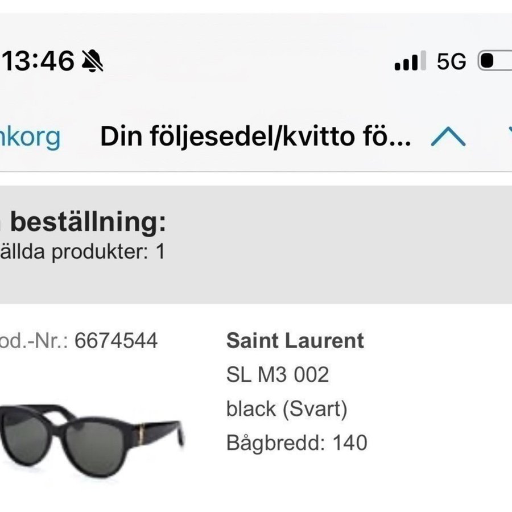Viewport: 512px width, 512px height.
Task: Tap the silent mode bell icon
Action: point(93,60)
